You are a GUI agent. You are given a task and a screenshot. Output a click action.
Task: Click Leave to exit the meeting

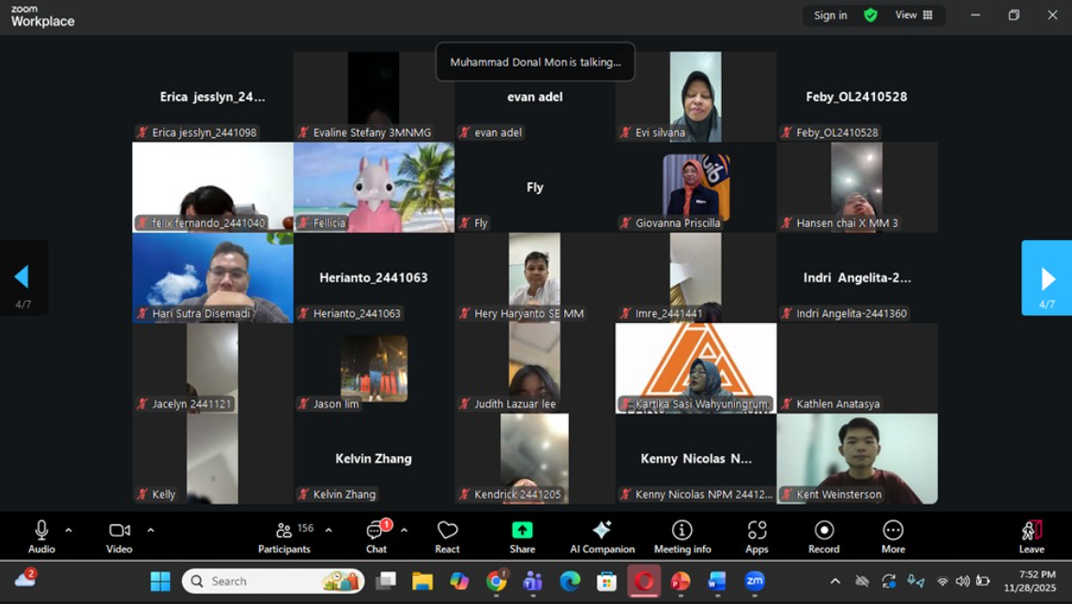(x=1032, y=536)
